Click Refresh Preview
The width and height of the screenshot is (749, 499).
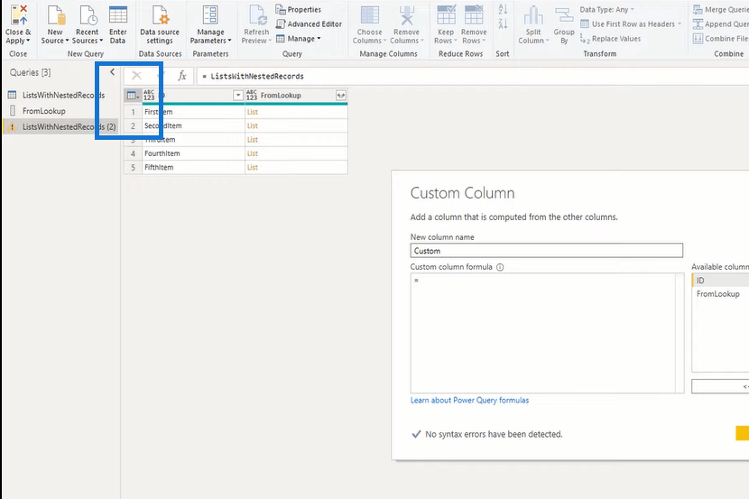[256, 23]
